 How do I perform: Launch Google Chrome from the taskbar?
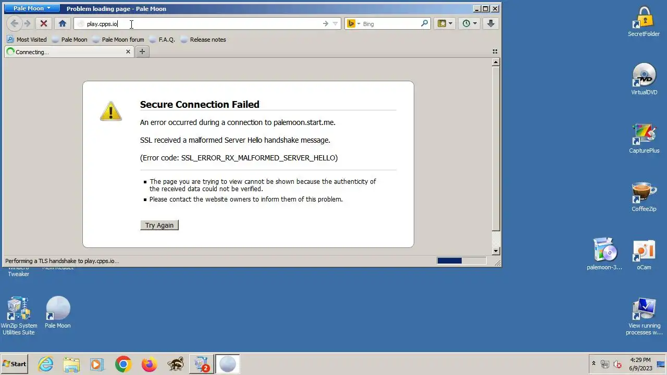[x=123, y=364]
